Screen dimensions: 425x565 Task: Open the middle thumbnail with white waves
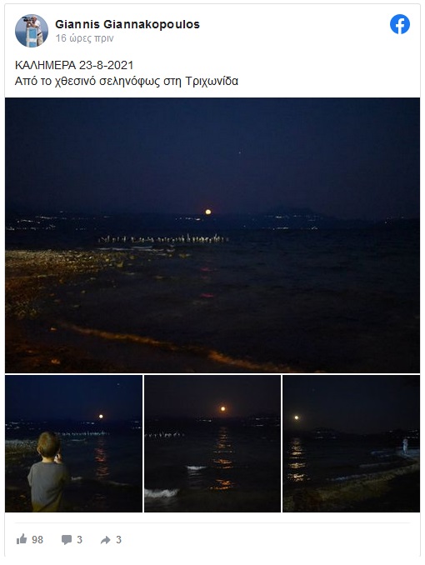[212, 443]
